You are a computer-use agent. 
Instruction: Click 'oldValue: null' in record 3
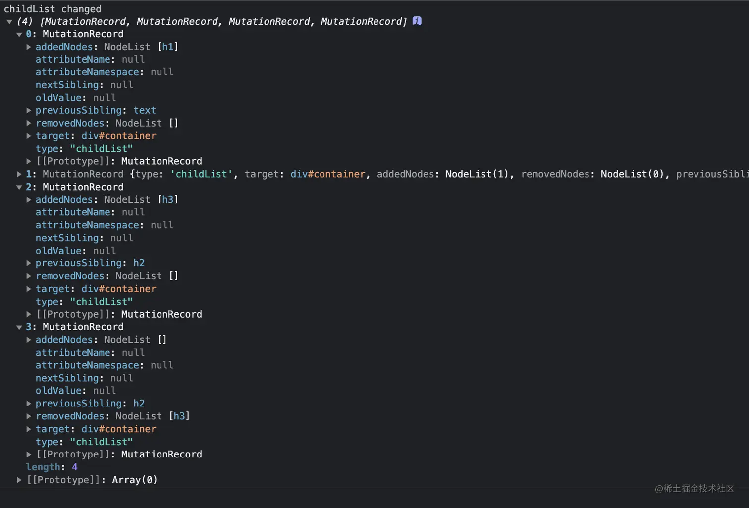(76, 391)
